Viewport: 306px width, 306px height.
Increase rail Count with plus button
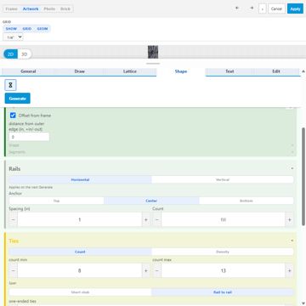click(x=289, y=219)
